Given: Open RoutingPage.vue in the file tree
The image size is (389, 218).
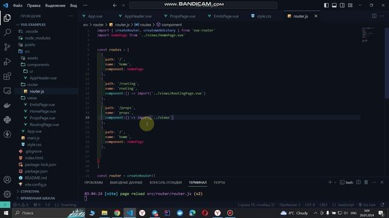Looking at the screenshot, I should 44,125.
